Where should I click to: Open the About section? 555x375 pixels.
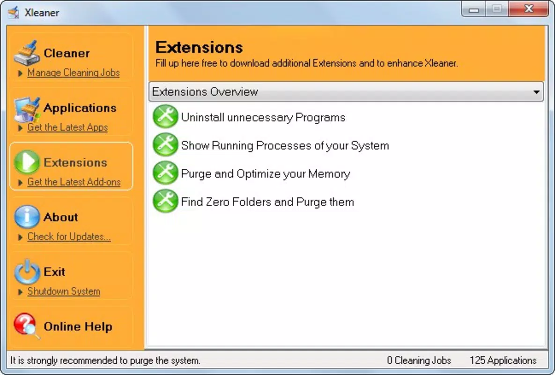click(x=60, y=217)
